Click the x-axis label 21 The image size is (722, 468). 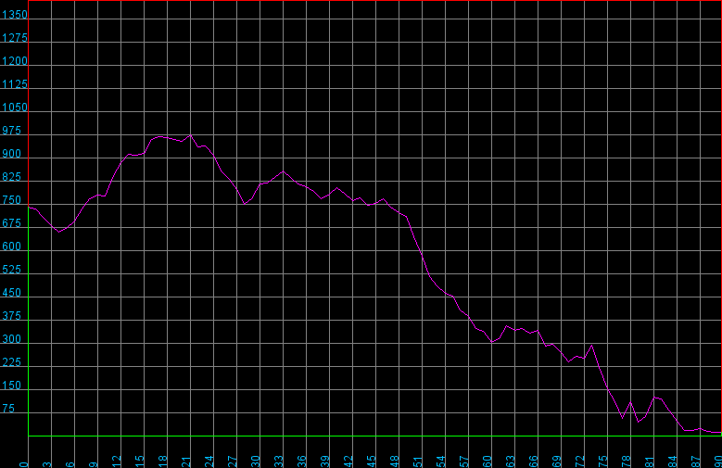click(x=186, y=461)
